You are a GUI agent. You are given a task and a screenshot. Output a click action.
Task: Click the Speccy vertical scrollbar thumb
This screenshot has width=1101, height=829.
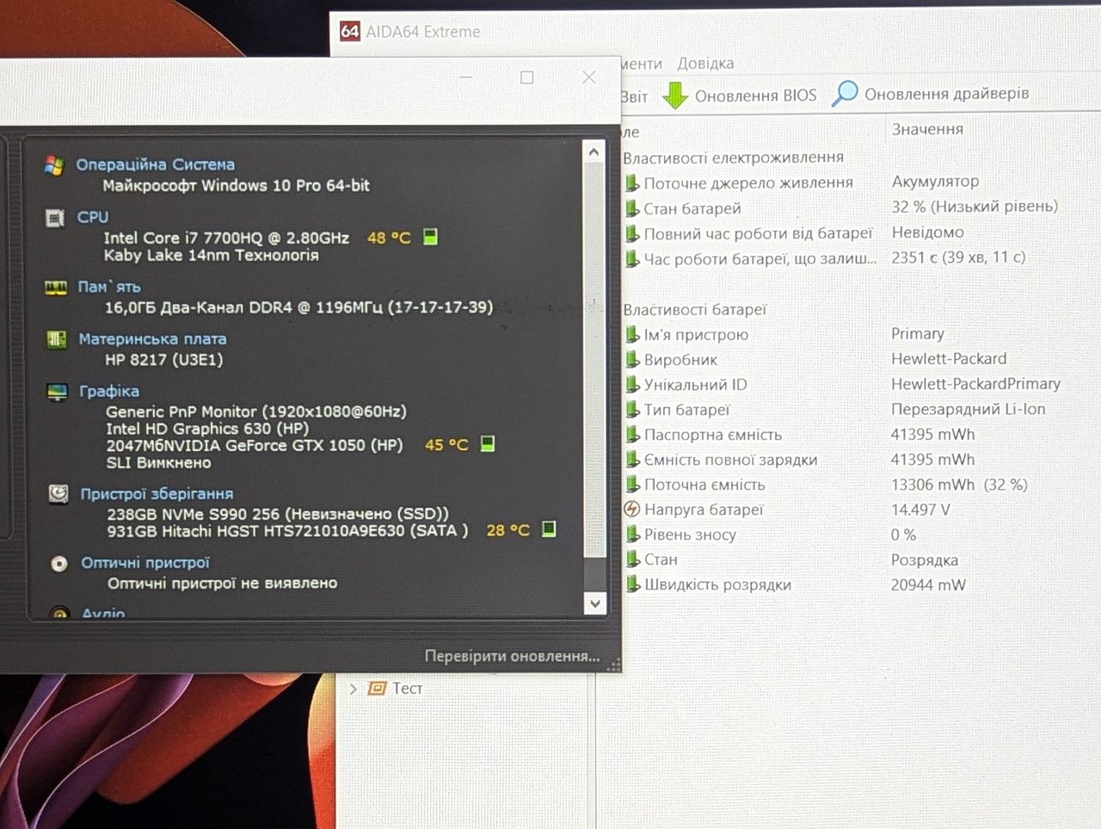594,359
